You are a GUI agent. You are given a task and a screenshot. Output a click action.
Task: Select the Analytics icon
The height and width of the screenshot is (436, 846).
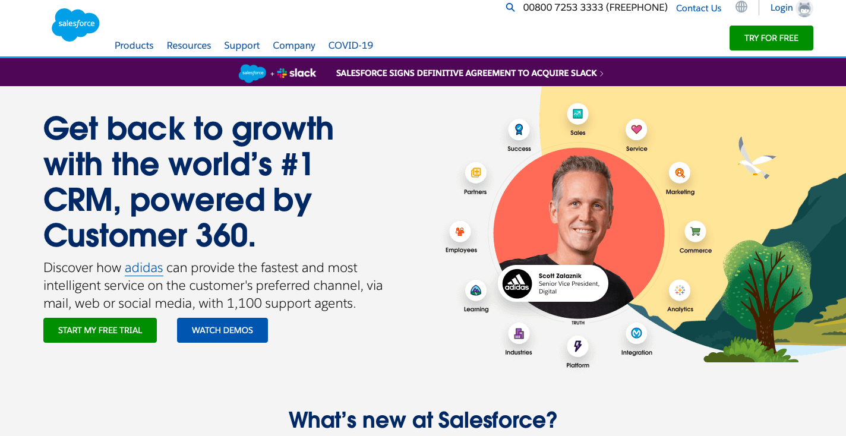click(x=680, y=290)
